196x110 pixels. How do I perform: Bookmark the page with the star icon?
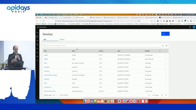tap(139, 21)
